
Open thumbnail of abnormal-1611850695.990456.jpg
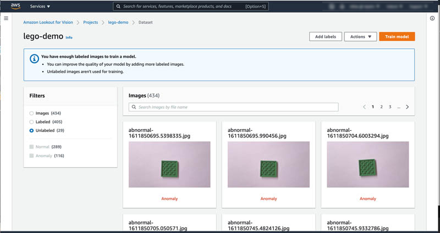click(268, 164)
